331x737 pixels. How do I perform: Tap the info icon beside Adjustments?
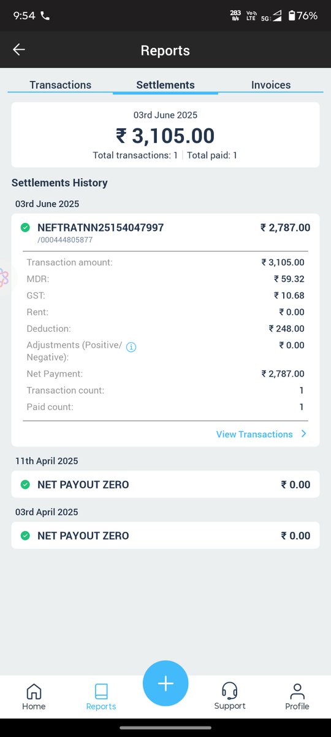coord(131,347)
